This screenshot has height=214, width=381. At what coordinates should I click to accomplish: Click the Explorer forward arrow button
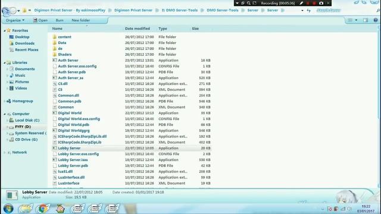pyautogui.click(x=13, y=11)
